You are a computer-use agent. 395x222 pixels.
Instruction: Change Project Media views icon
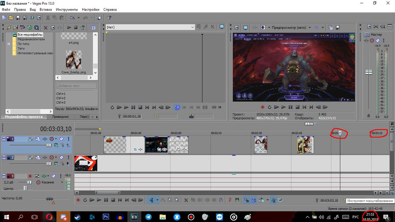tap(93, 28)
